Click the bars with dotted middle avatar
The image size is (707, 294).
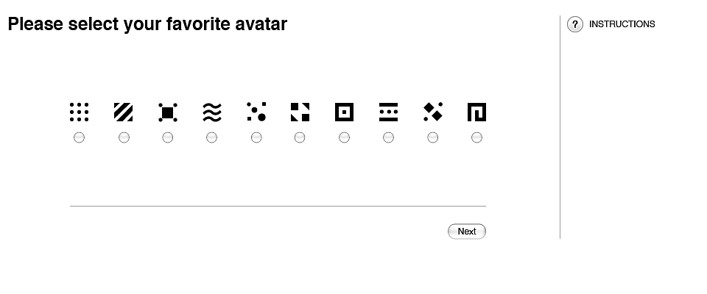click(389, 112)
